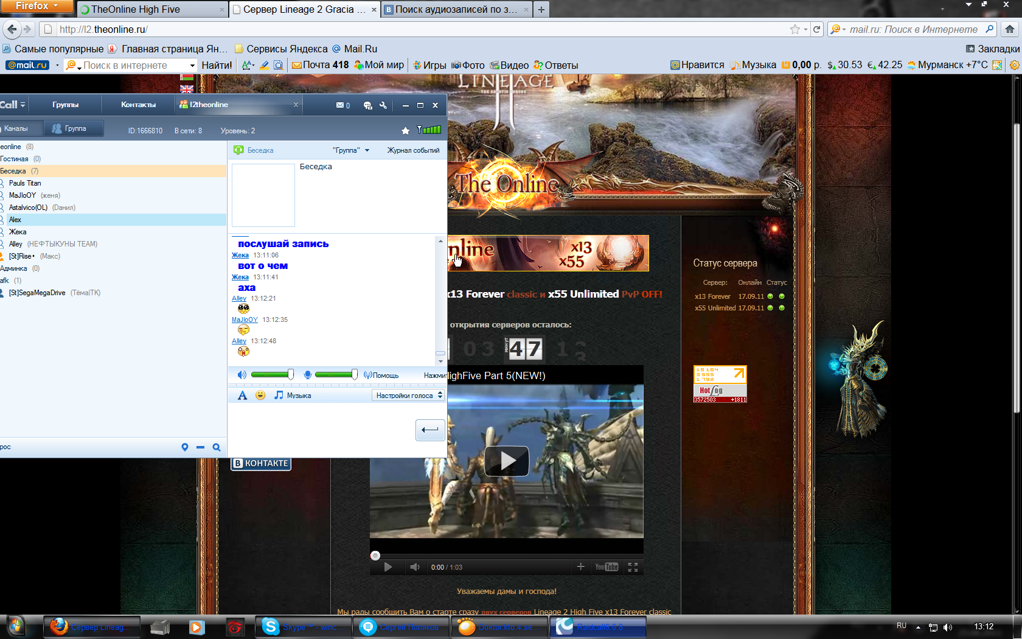Image resolution: width=1022 pixels, height=639 pixels.
Task: Switch to the Контакты tab
Action: coord(138,105)
